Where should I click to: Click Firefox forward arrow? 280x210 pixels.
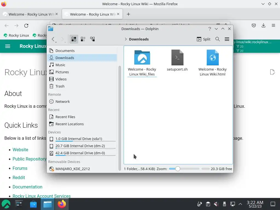point(16,25)
